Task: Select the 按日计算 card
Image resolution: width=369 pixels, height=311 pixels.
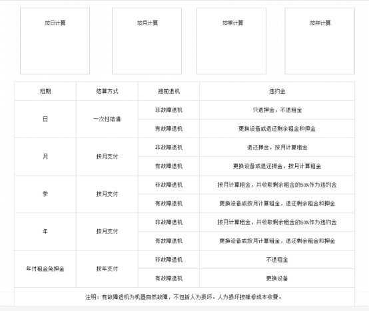Action: pos(55,41)
